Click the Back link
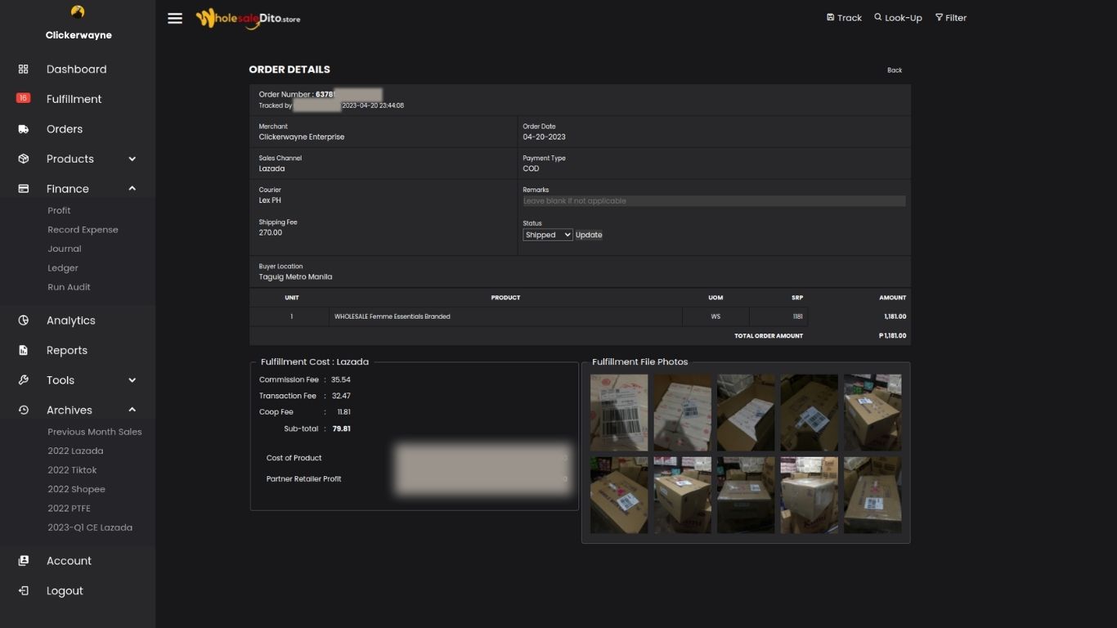 (x=895, y=70)
